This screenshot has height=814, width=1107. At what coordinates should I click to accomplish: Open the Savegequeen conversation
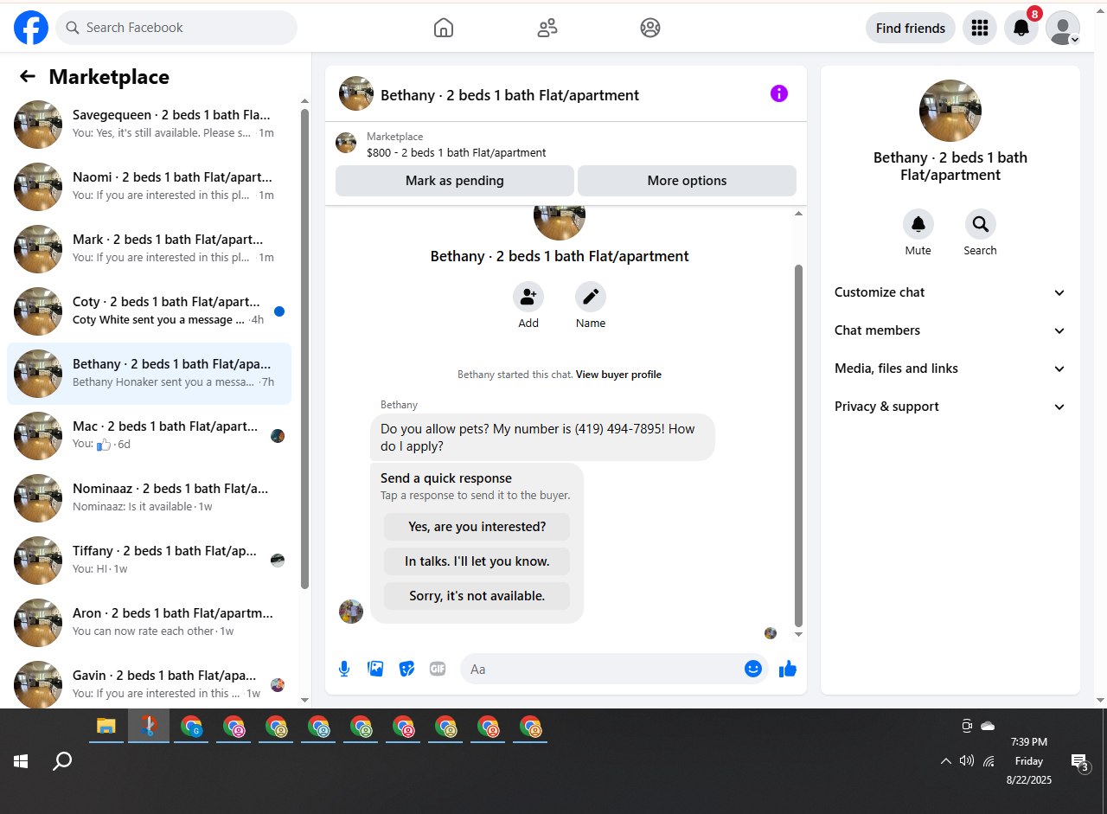pyautogui.click(x=149, y=125)
